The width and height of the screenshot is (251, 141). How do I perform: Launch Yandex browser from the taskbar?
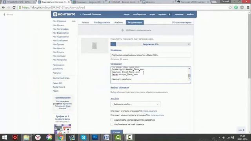[38, 137]
